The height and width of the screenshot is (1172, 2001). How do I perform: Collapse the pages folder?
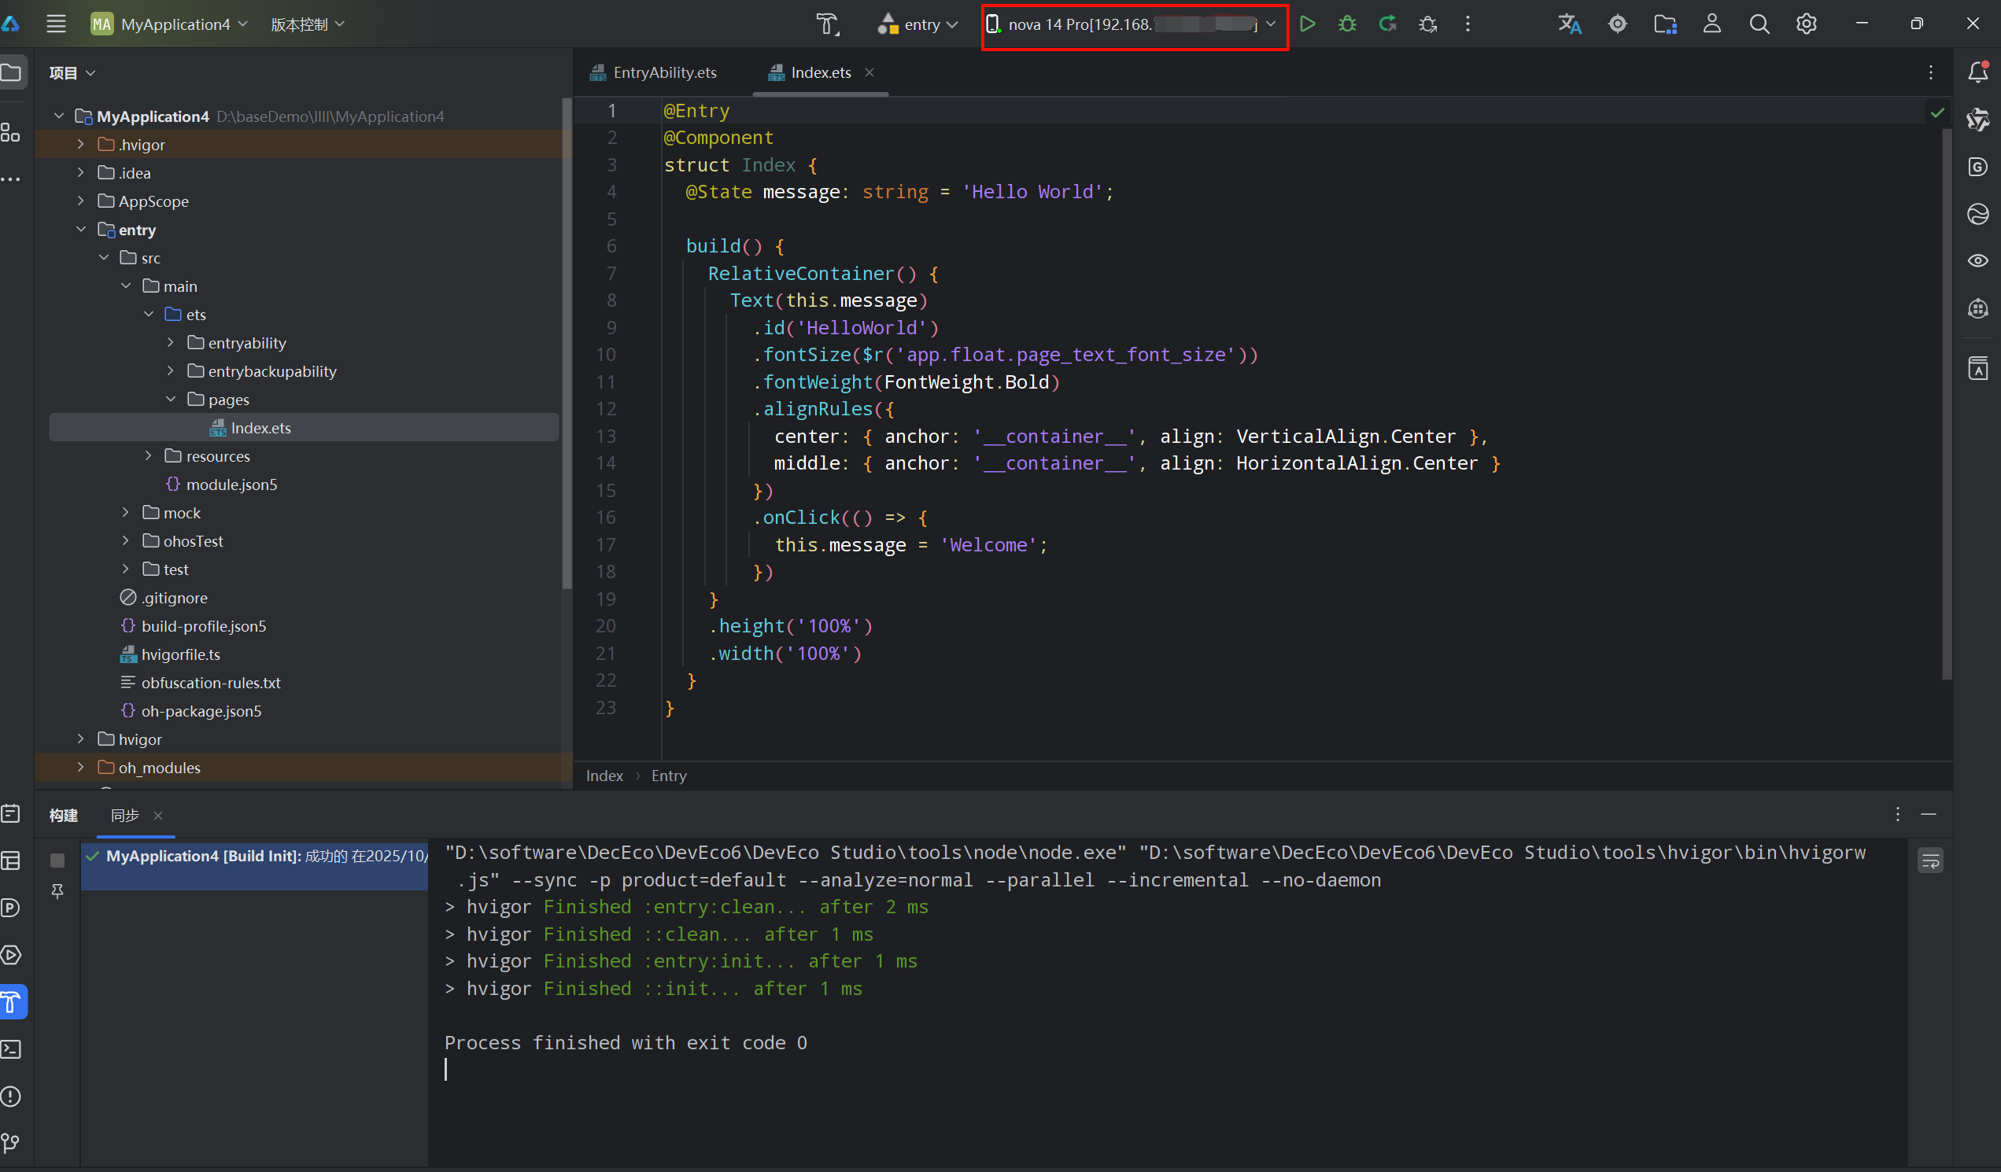pos(171,399)
